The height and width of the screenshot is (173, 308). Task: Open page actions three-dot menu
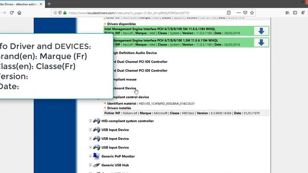click(238, 13)
